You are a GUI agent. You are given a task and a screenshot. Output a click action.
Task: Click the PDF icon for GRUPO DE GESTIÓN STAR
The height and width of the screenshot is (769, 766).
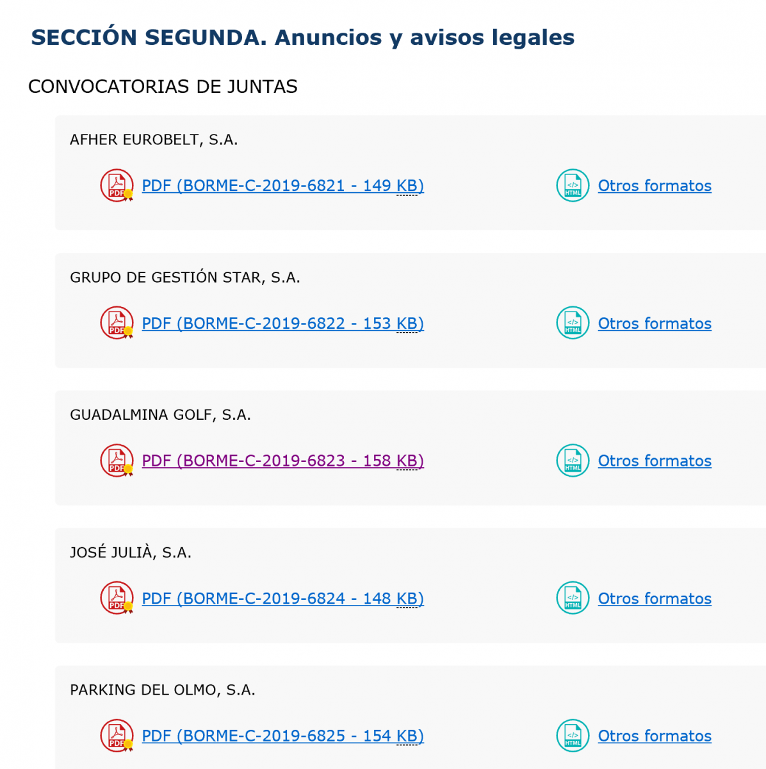click(117, 323)
